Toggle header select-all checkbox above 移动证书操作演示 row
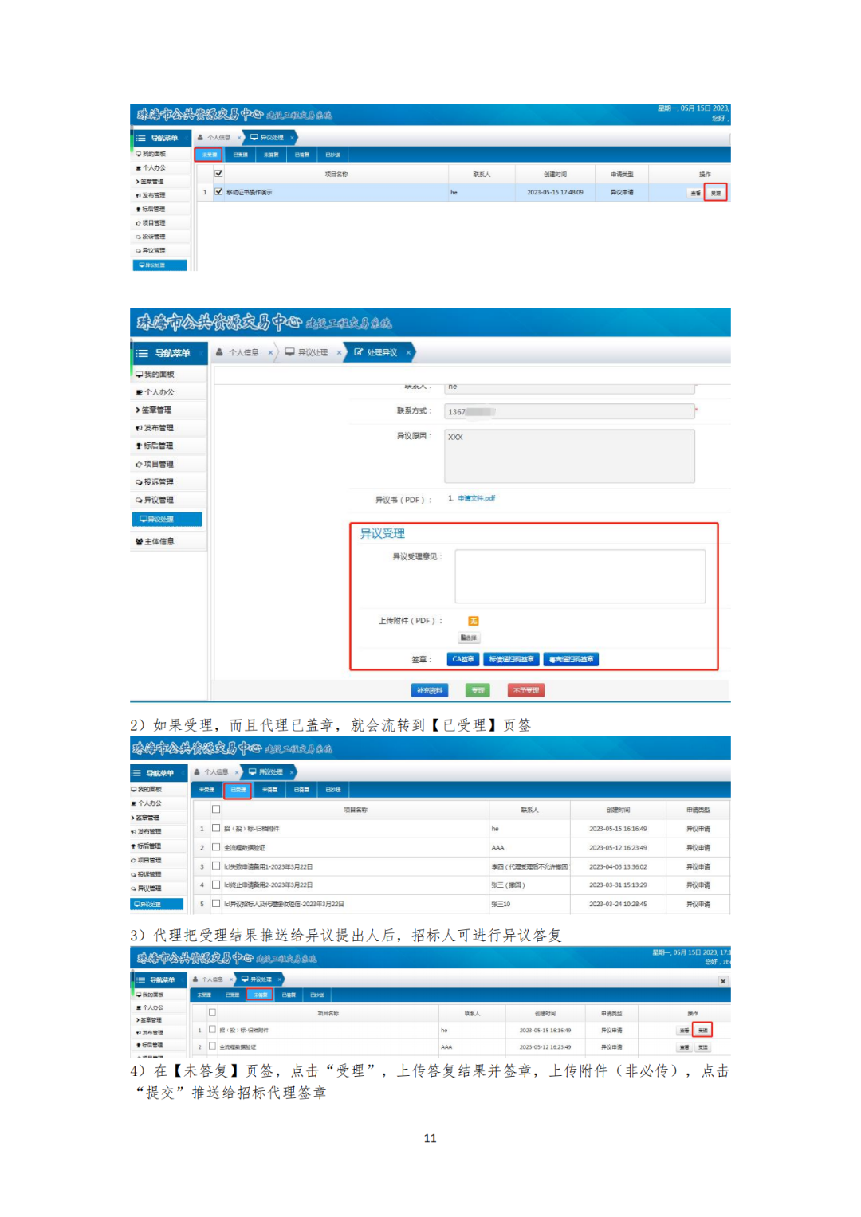Viewport: 861px width, 1217px height. coord(218,173)
